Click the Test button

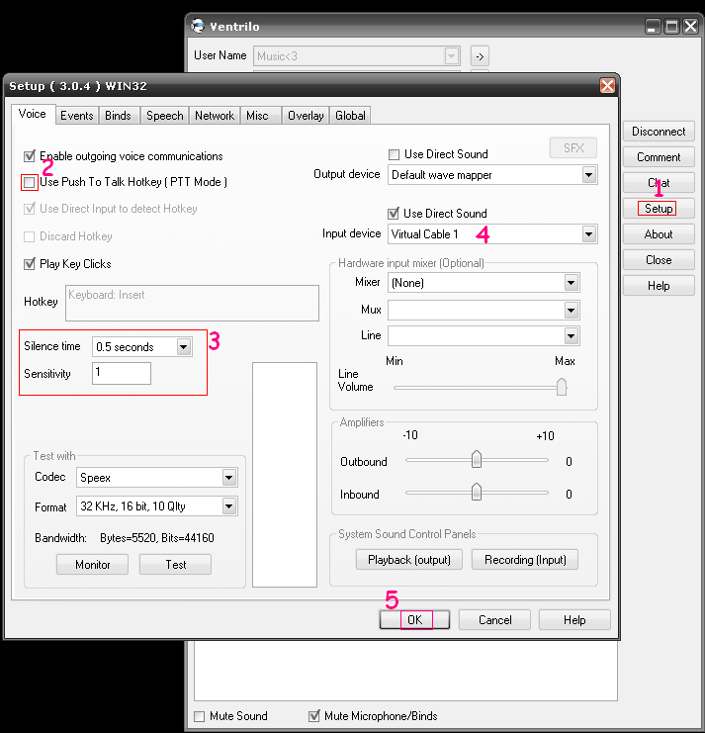176,564
